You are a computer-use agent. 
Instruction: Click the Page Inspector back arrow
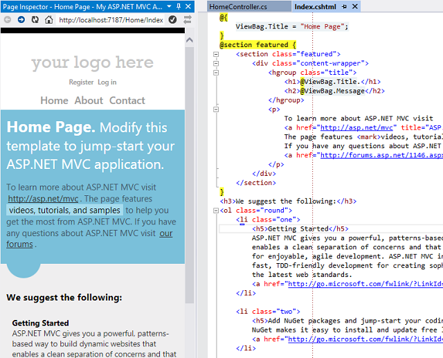pos(8,19)
